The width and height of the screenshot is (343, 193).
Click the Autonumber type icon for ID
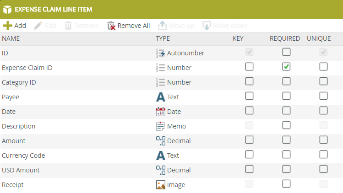[160, 53]
